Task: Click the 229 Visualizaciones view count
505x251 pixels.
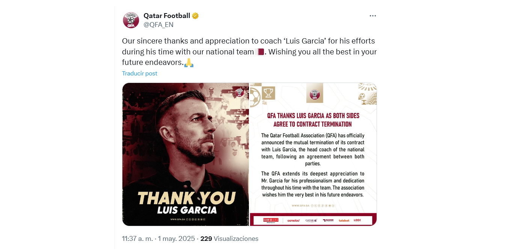Action: pos(229,239)
